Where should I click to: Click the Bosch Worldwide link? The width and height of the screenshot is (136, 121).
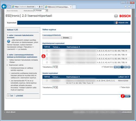coord(12,11)
